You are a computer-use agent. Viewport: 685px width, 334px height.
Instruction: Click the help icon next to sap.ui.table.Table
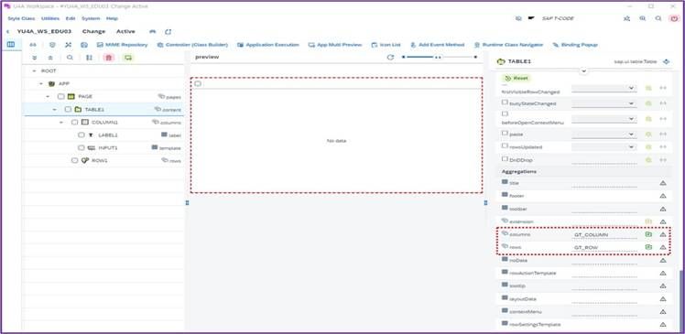pos(666,61)
